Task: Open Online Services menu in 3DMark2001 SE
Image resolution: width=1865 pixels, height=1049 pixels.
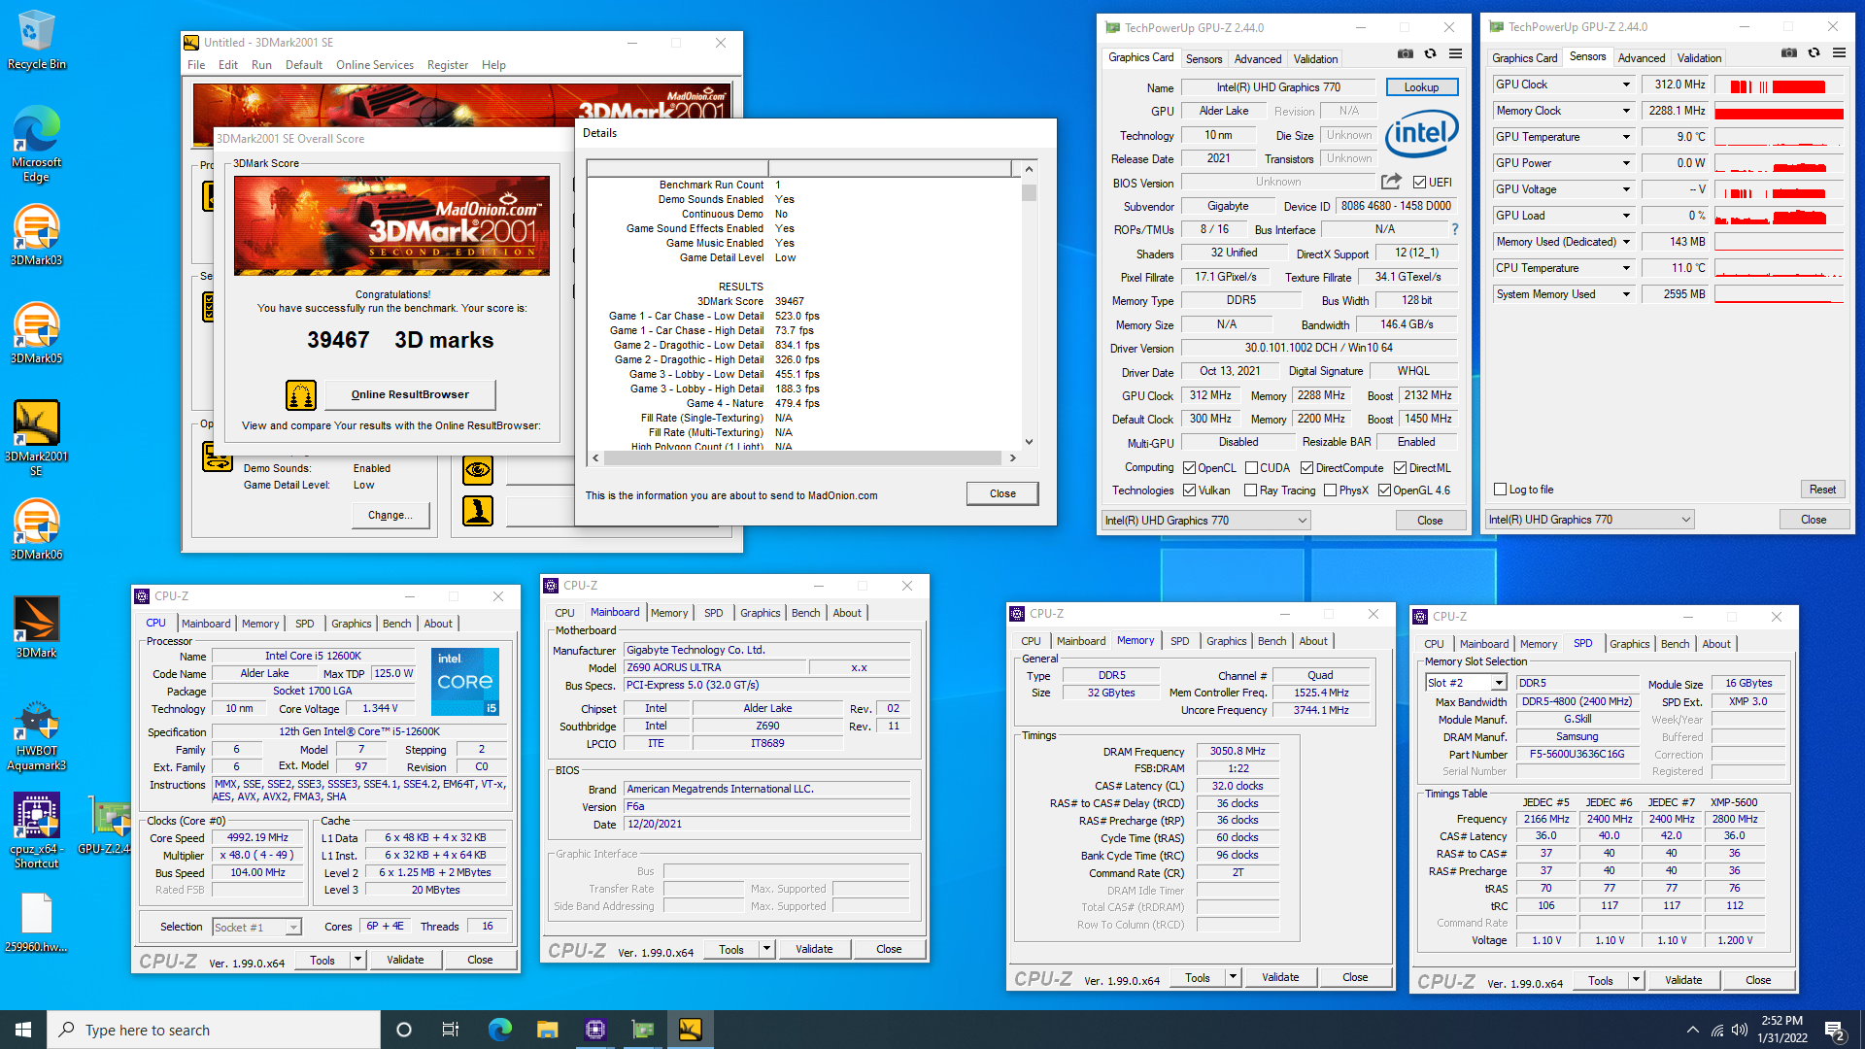Action: 375,65
